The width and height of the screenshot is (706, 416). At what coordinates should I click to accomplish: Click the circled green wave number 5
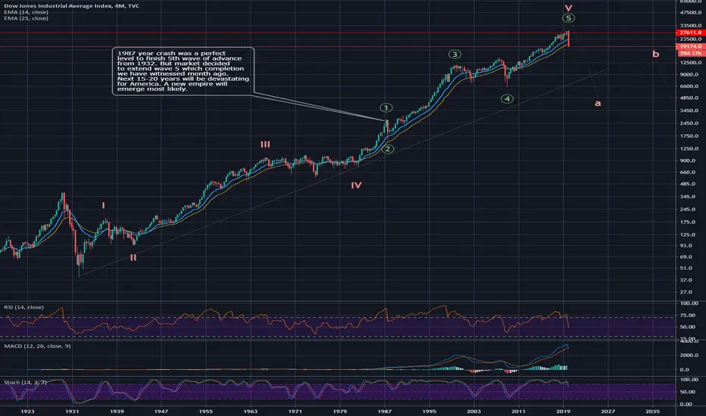click(569, 18)
